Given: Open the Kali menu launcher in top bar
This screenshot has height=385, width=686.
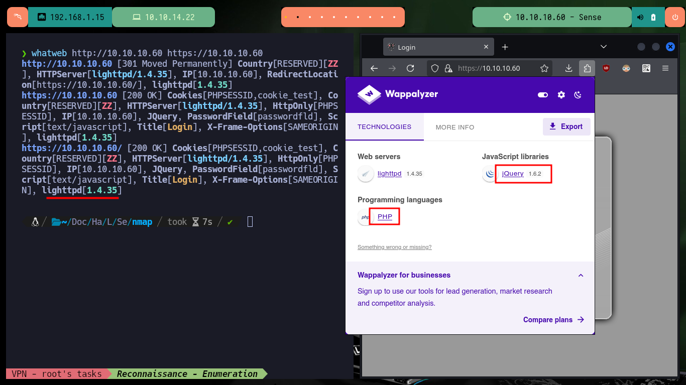Looking at the screenshot, I should (18, 17).
